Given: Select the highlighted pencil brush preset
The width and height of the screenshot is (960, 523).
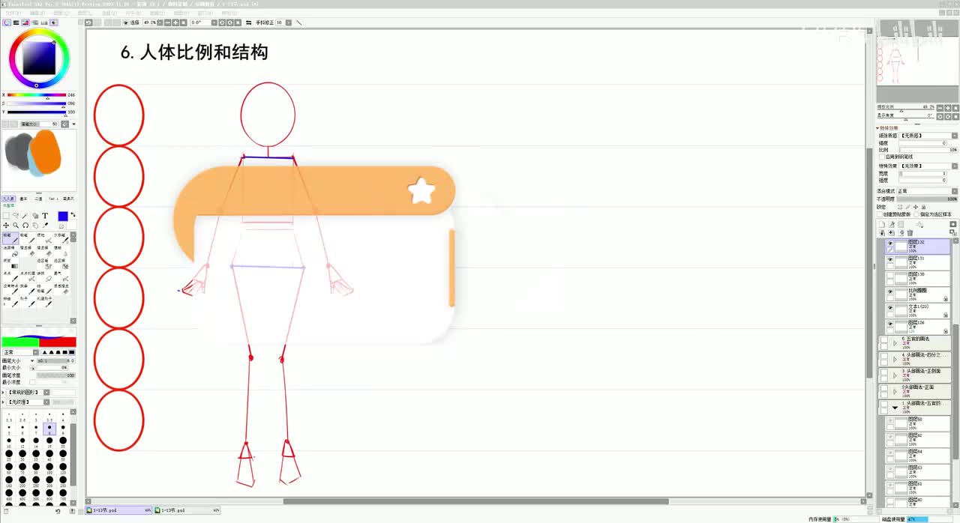Looking at the screenshot, I should [x=10, y=238].
